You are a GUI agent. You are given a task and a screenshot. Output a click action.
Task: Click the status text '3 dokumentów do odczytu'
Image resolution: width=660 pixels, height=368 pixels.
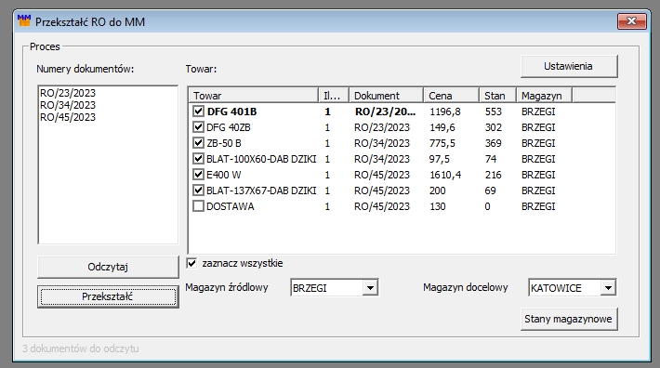[x=80, y=348]
